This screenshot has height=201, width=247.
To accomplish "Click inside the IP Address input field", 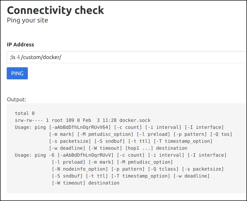I will pos(103,57).
